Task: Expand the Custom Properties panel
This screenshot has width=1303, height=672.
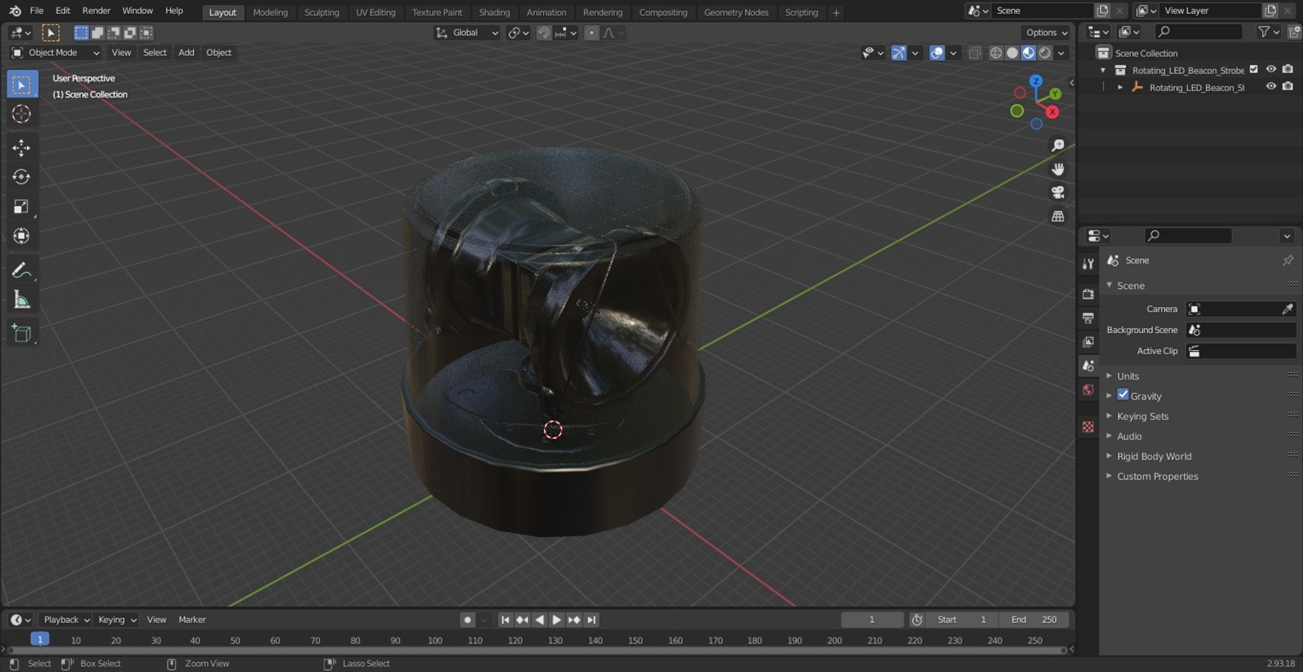Action: click(x=1157, y=477)
